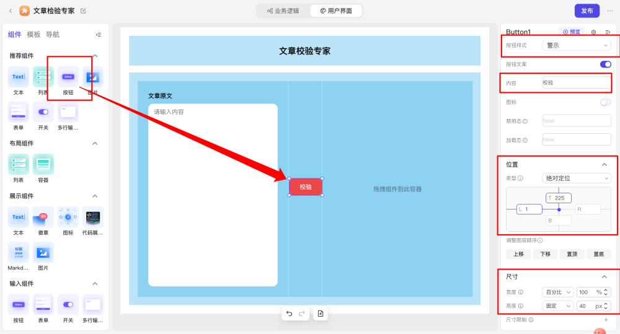Open the 组件 tab in left panel
The height and width of the screenshot is (334, 620).
tap(15, 34)
